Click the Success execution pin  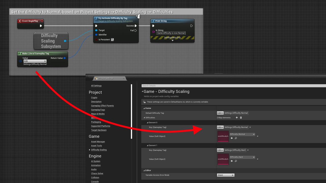(x=136, y=26)
